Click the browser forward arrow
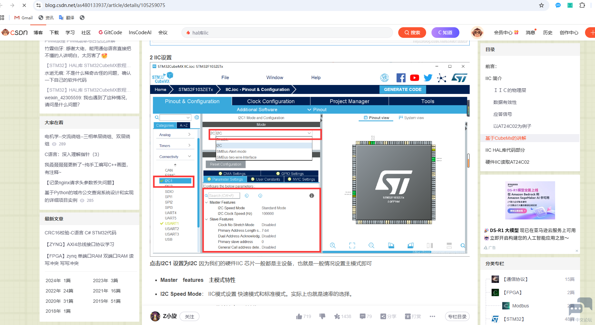This screenshot has height=325, width=595. tap(12, 5)
